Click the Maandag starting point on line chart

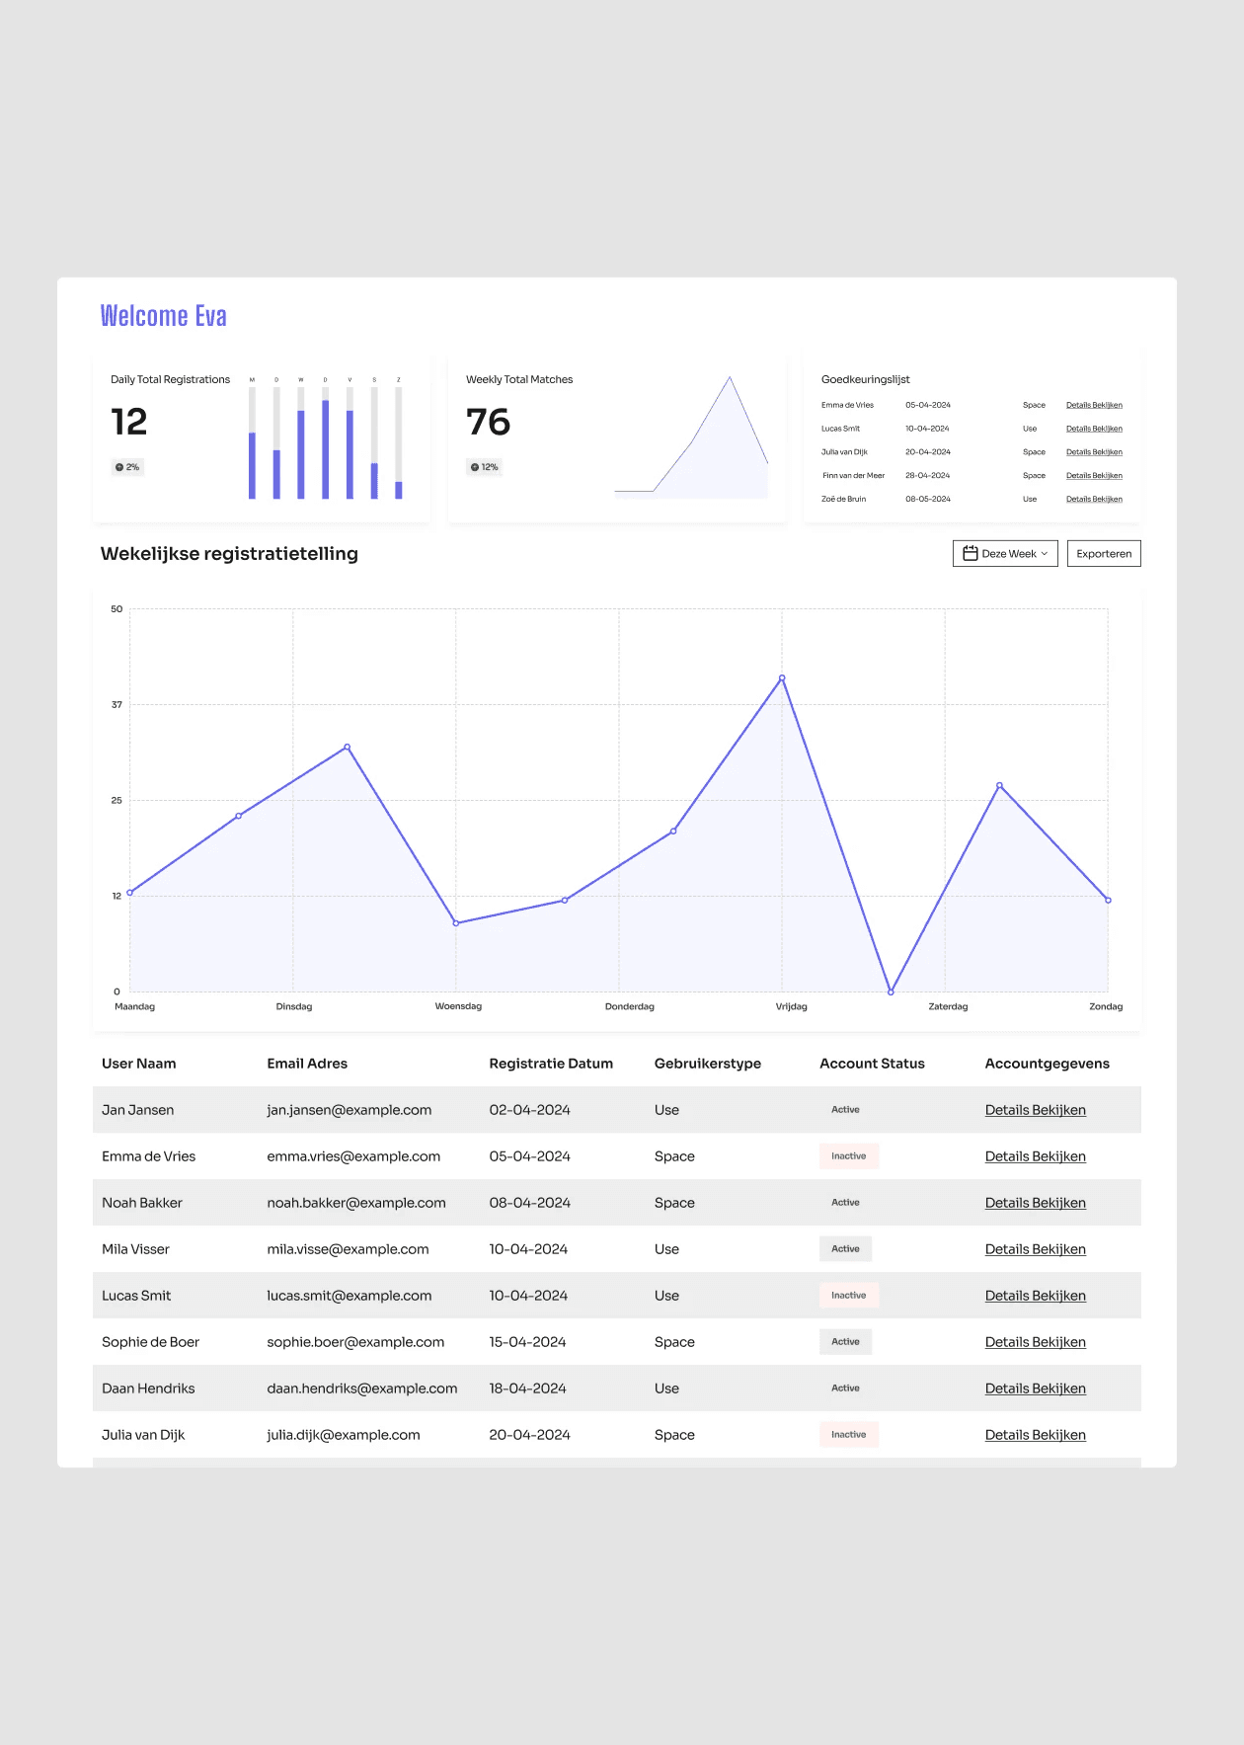pos(130,893)
